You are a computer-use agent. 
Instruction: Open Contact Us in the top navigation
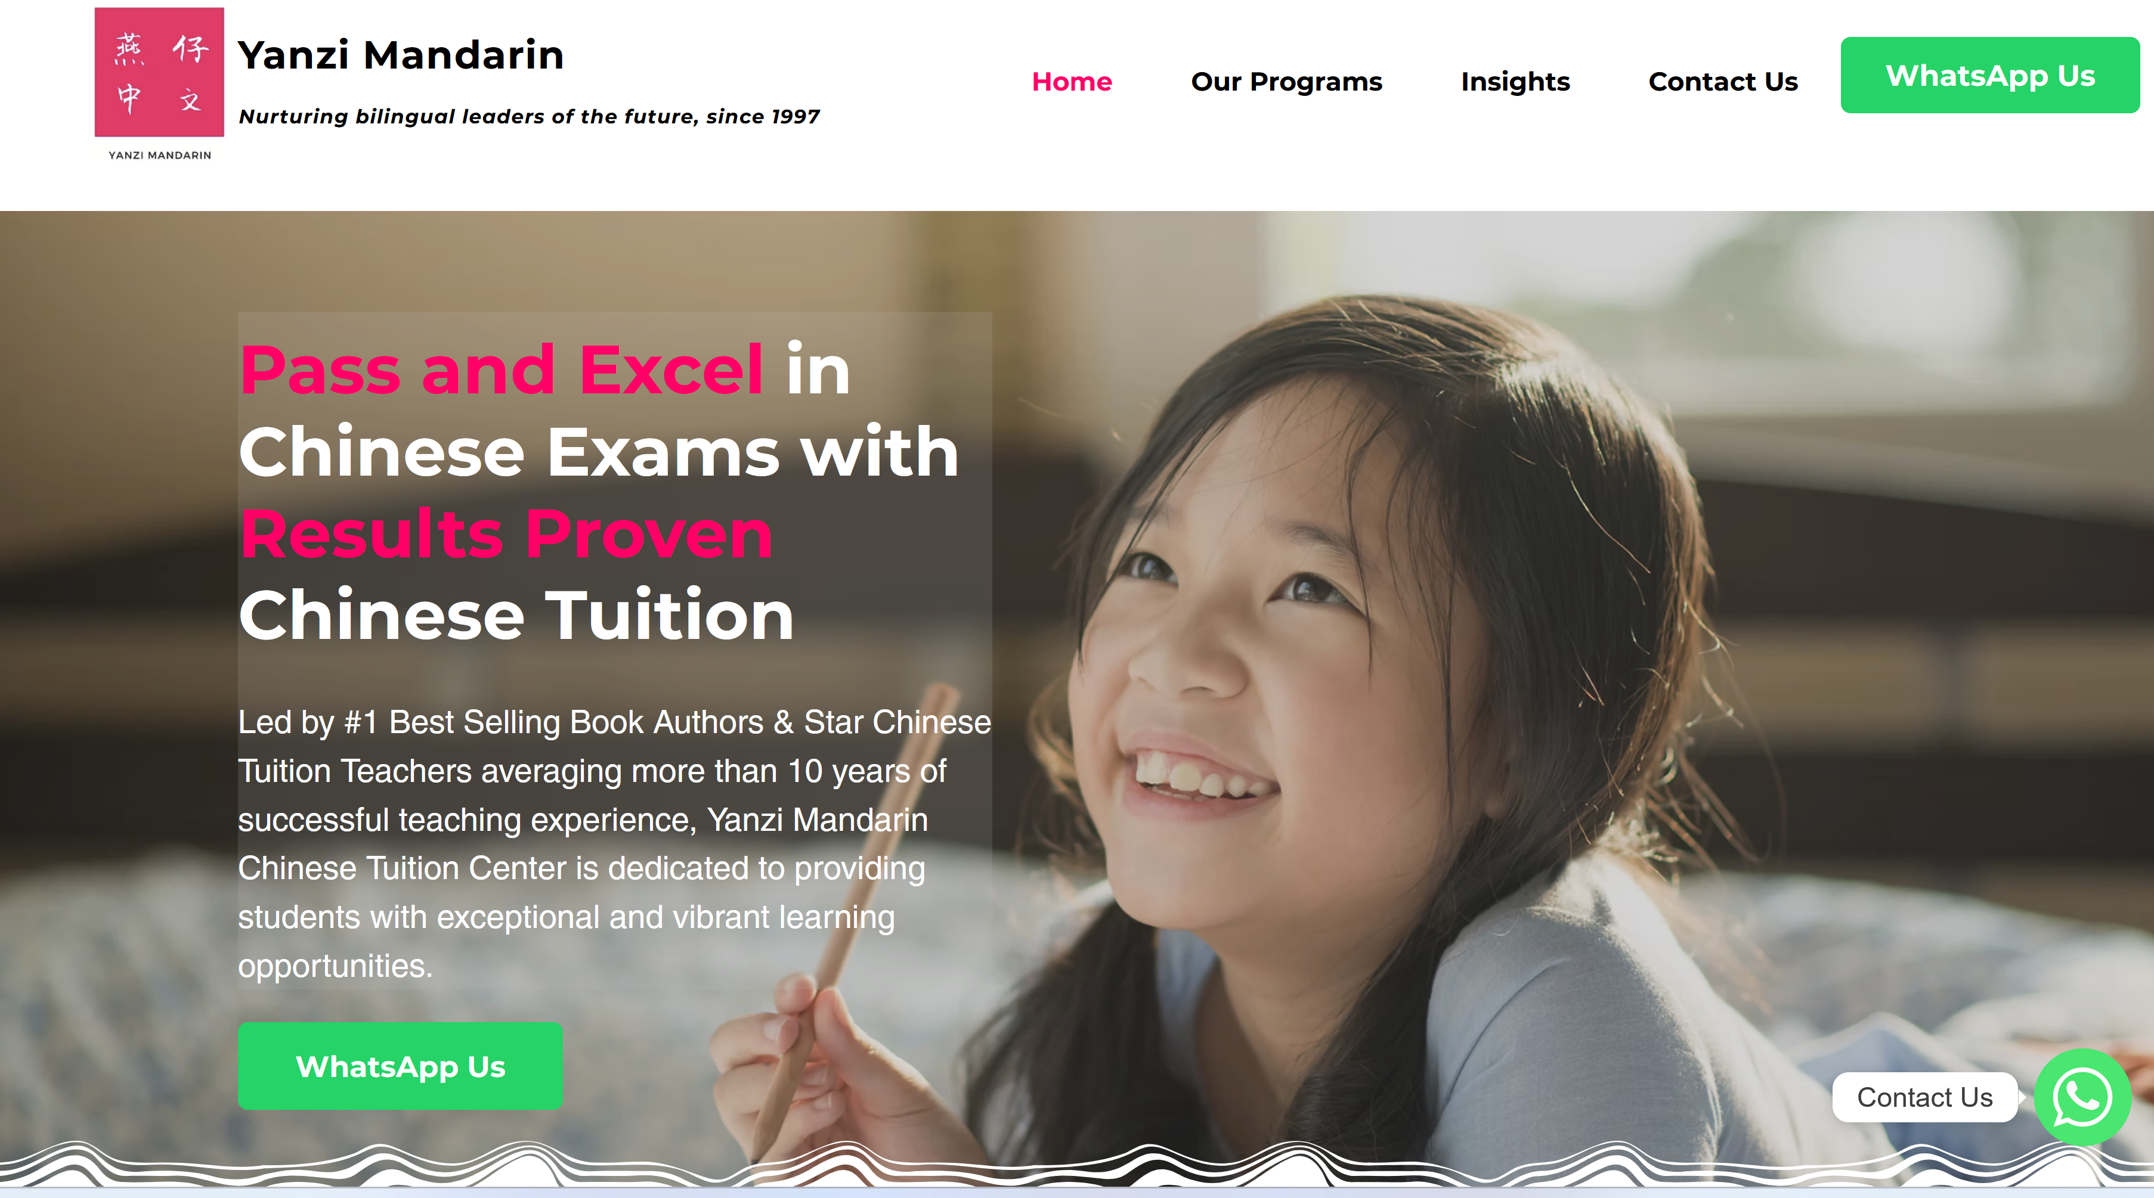(x=1722, y=81)
